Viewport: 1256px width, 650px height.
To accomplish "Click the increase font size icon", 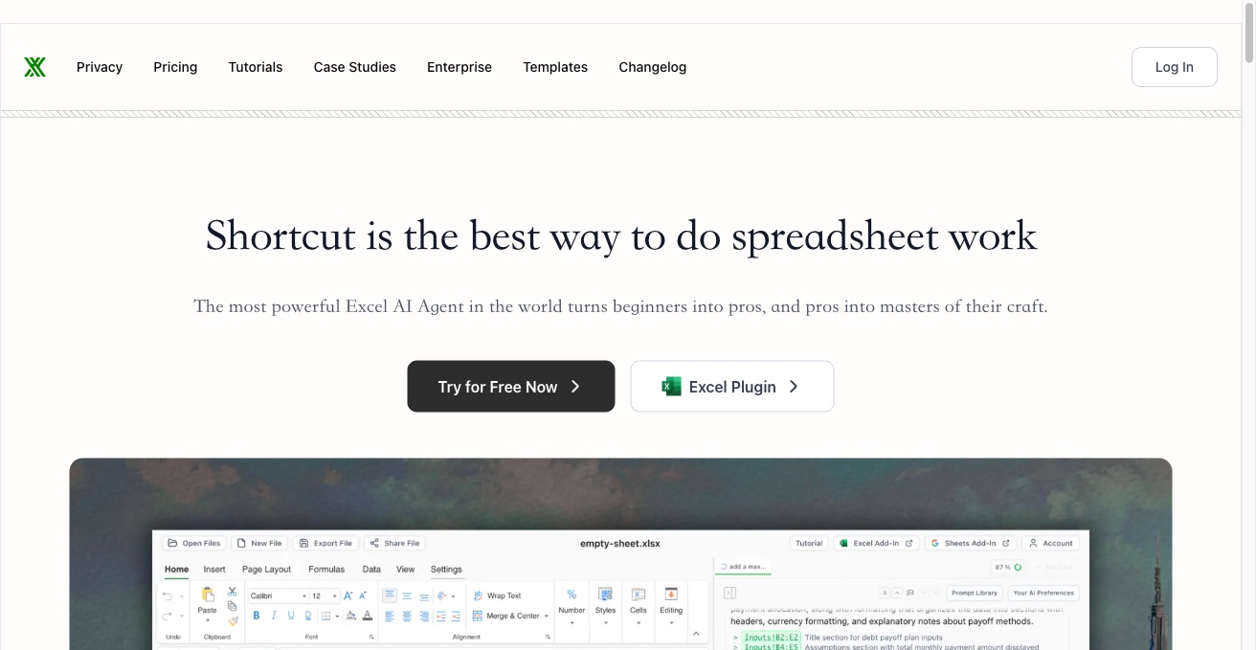I will click(x=348, y=595).
